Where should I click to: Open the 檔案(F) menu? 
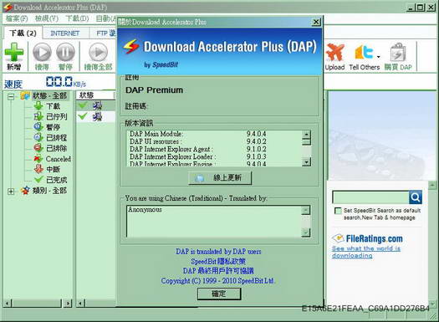(17, 18)
